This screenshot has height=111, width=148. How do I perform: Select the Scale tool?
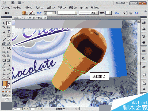tap(9, 48)
